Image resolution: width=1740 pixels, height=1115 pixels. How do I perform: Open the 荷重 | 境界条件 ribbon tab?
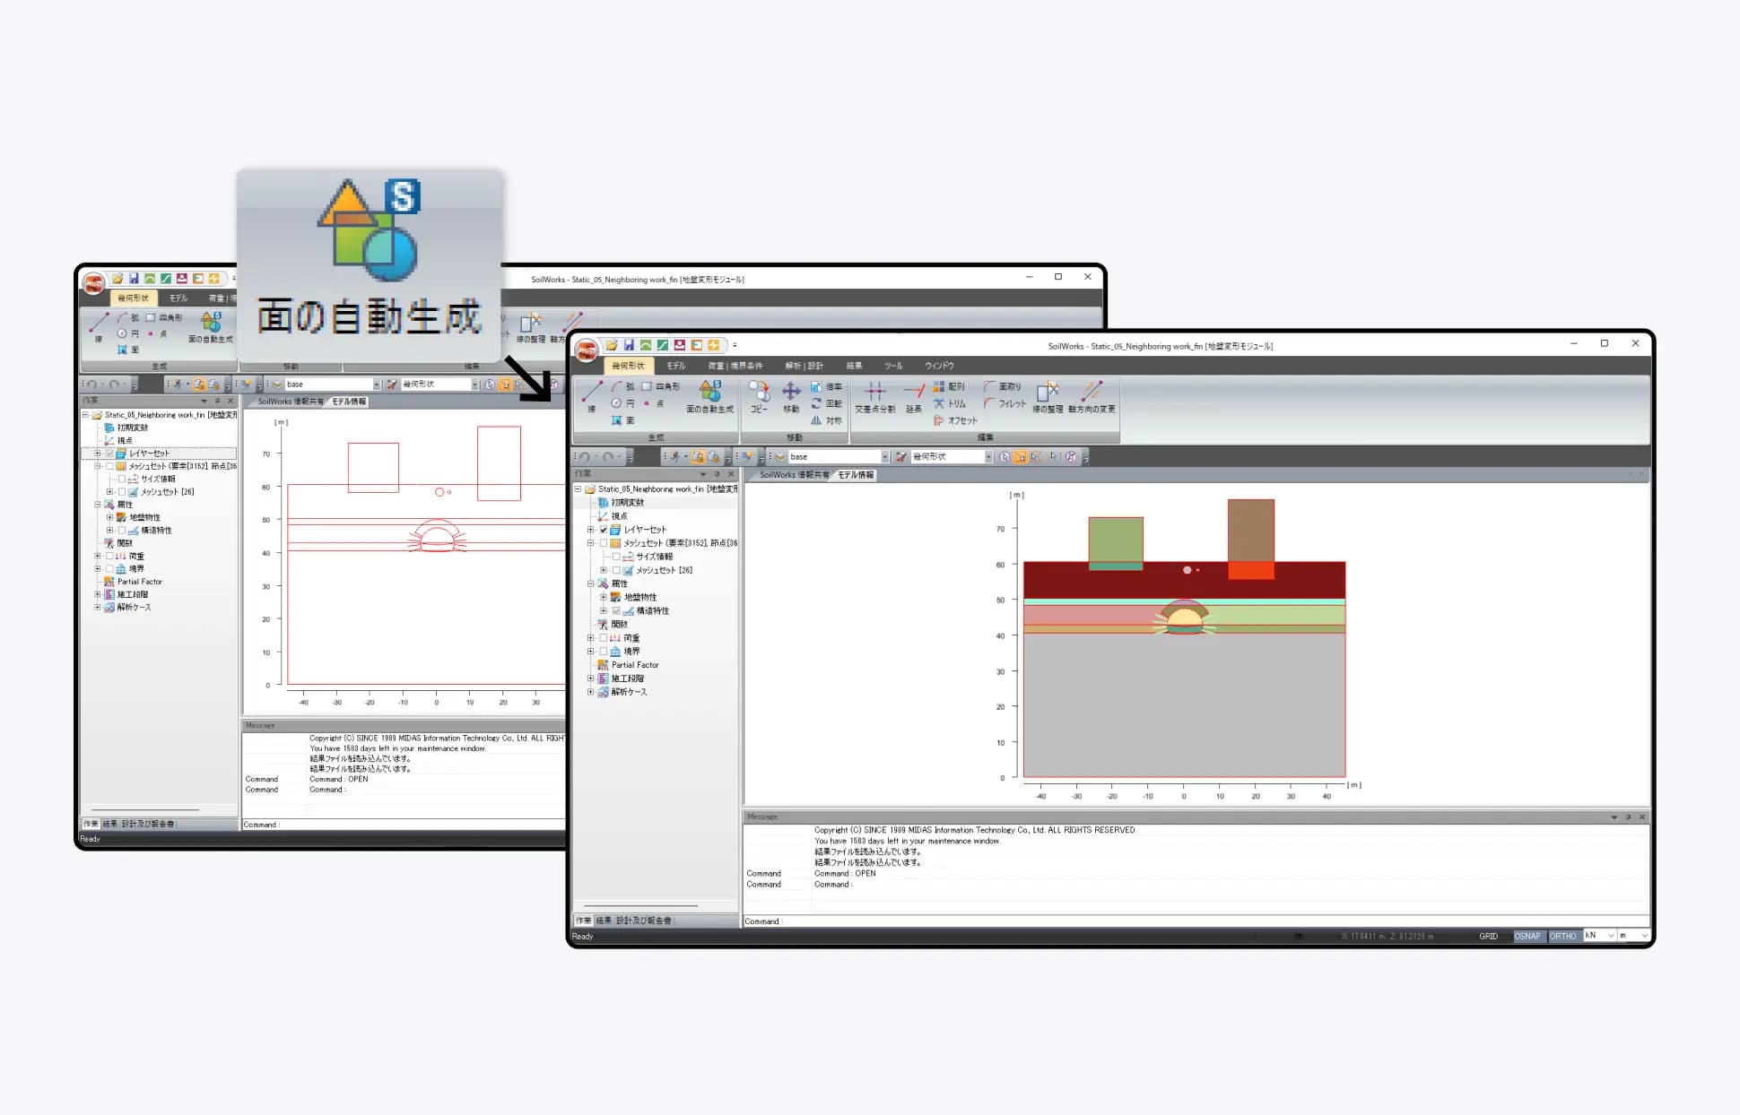[735, 366]
